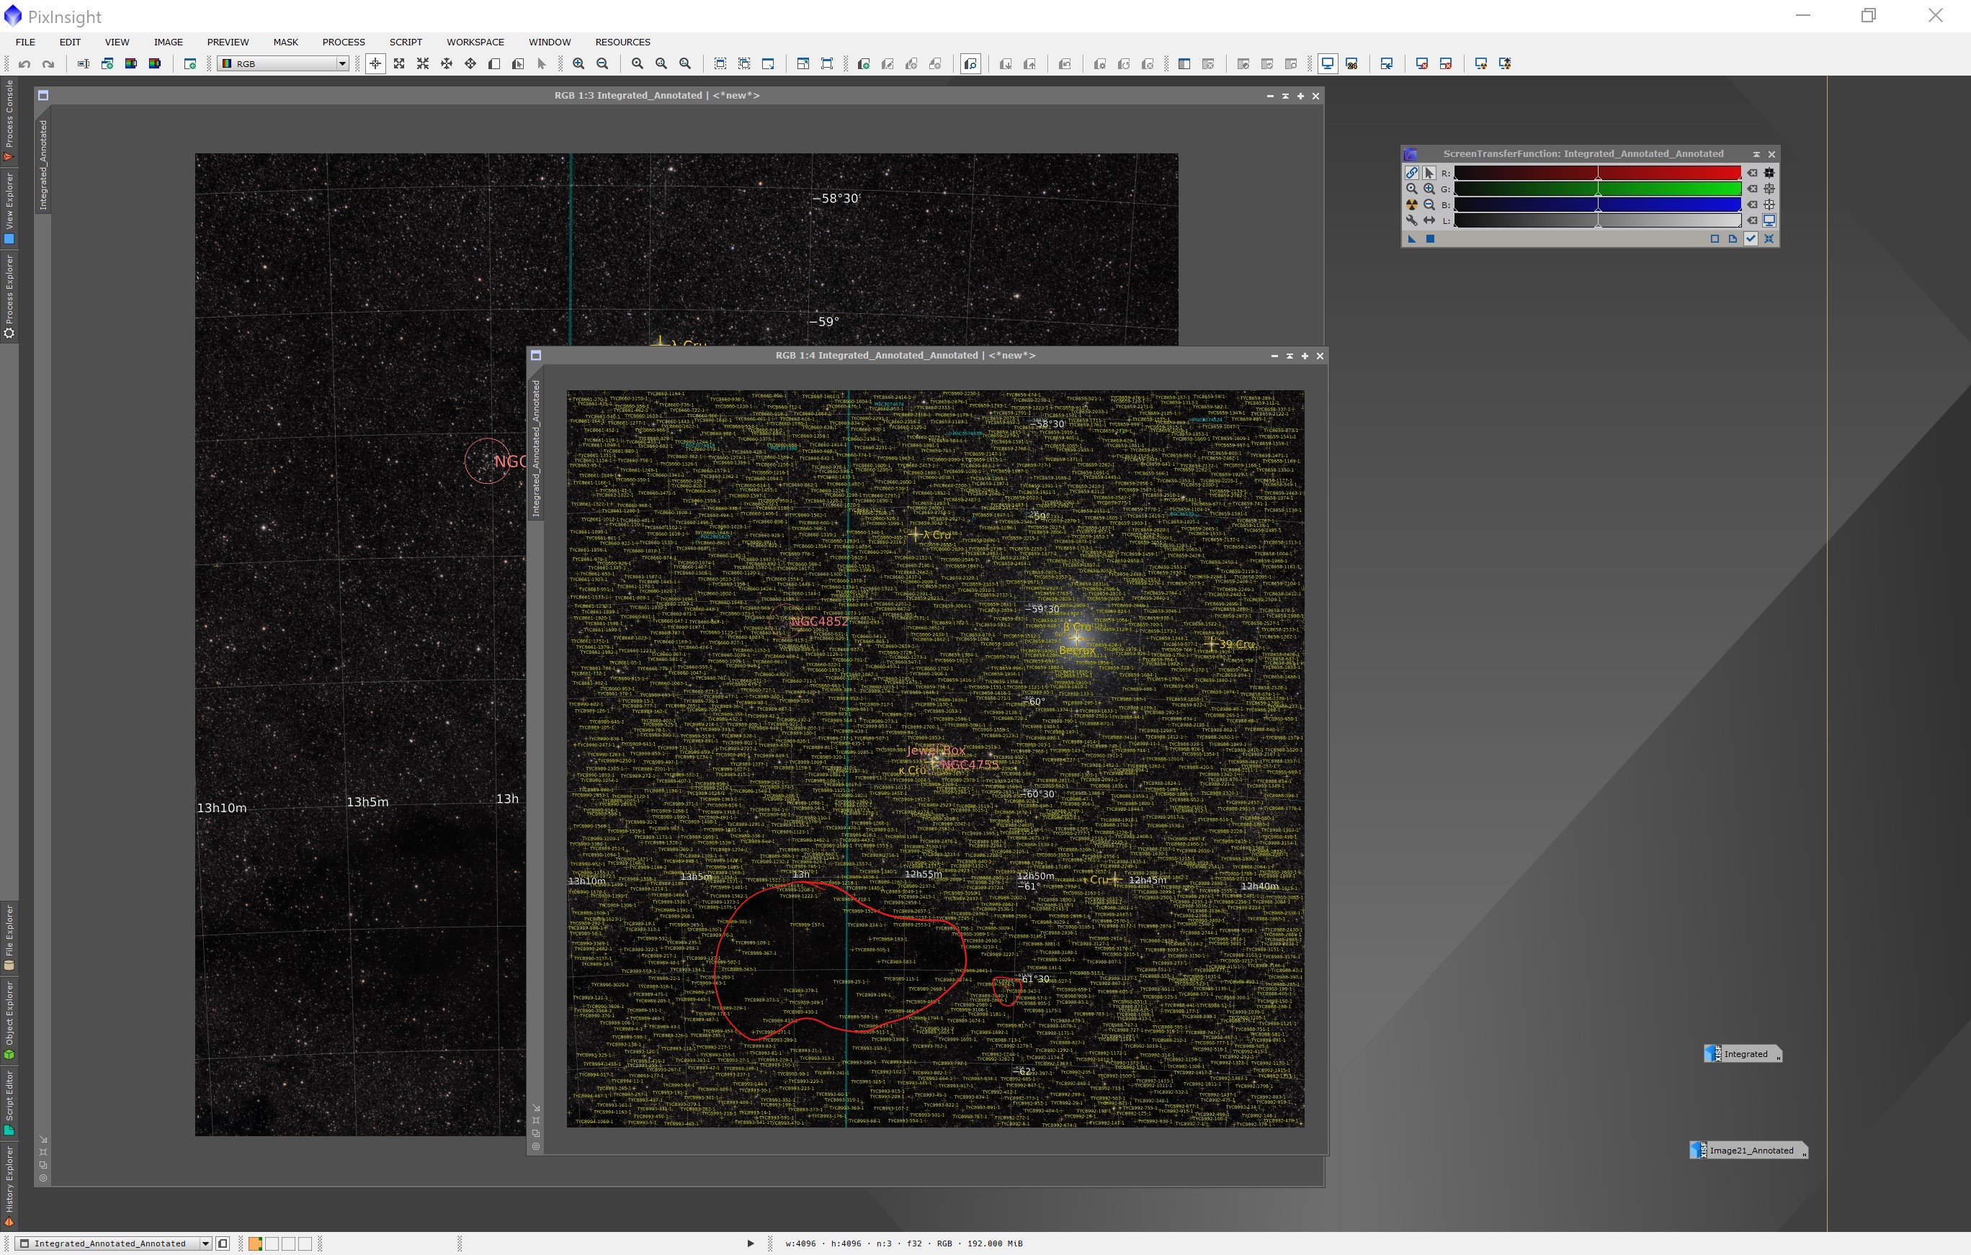Open the View Explorer side tab

pos(9,208)
